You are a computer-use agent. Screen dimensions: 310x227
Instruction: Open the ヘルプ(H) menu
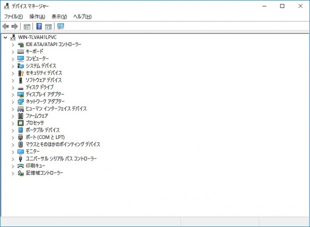82,16
